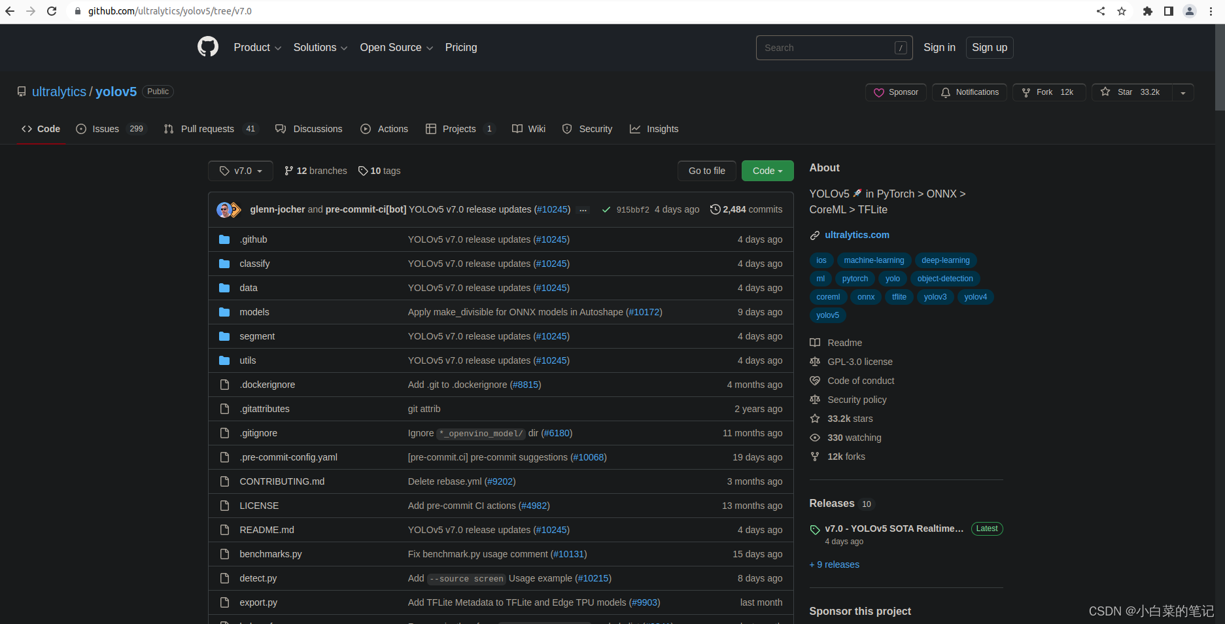Screen dimensions: 1225x624
Task: Open the ultralytics.com website link
Action: [x=857, y=235]
